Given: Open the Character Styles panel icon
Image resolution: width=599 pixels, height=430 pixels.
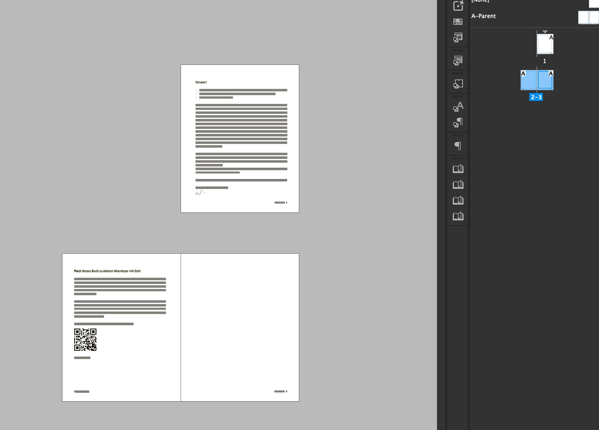Looking at the screenshot, I should [458, 107].
